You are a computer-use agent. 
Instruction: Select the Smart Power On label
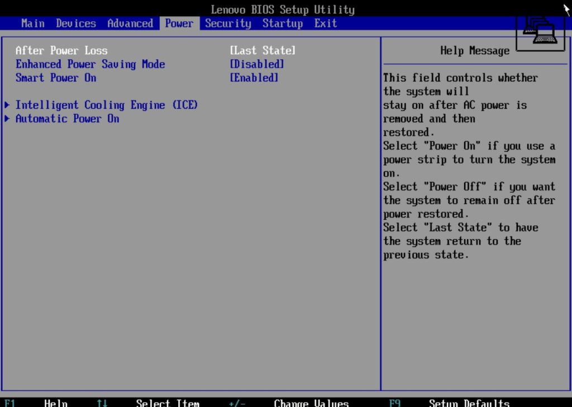point(56,78)
